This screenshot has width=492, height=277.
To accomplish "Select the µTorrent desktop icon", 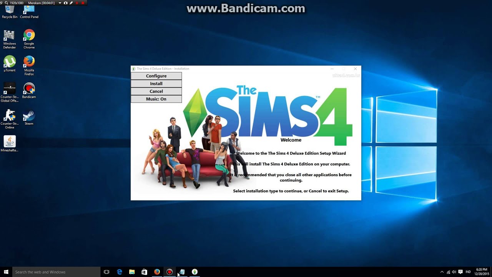I will [10, 64].
